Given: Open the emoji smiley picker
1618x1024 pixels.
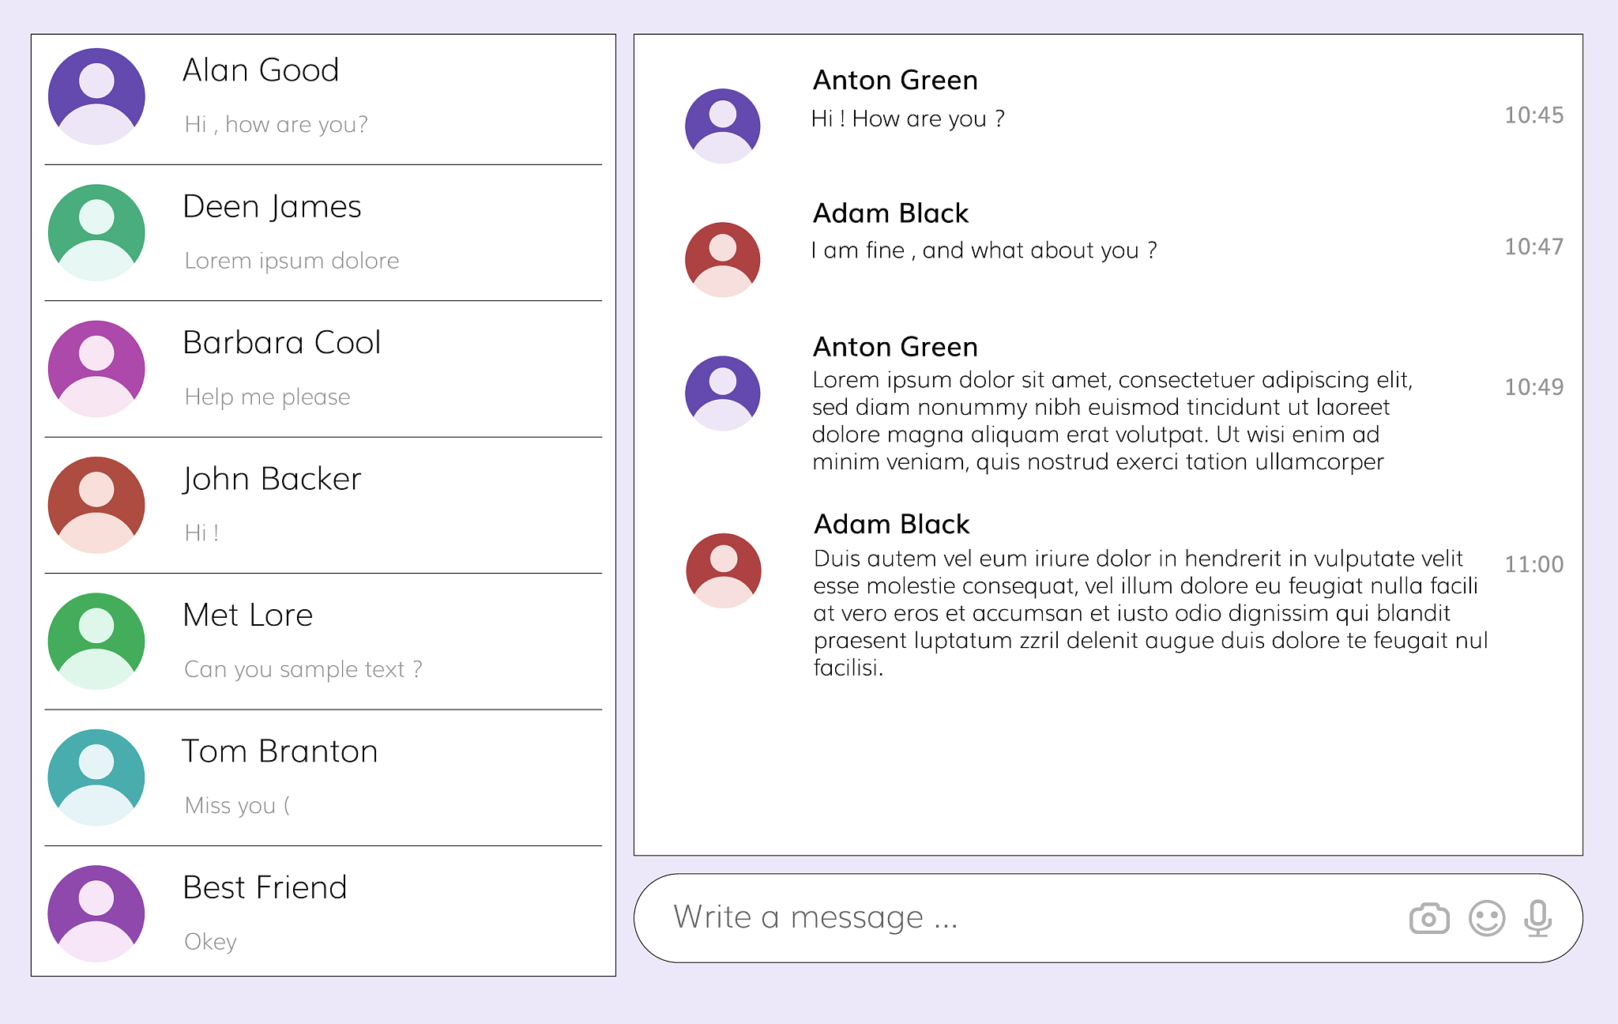Looking at the screenshot, I should [1486, 918].
